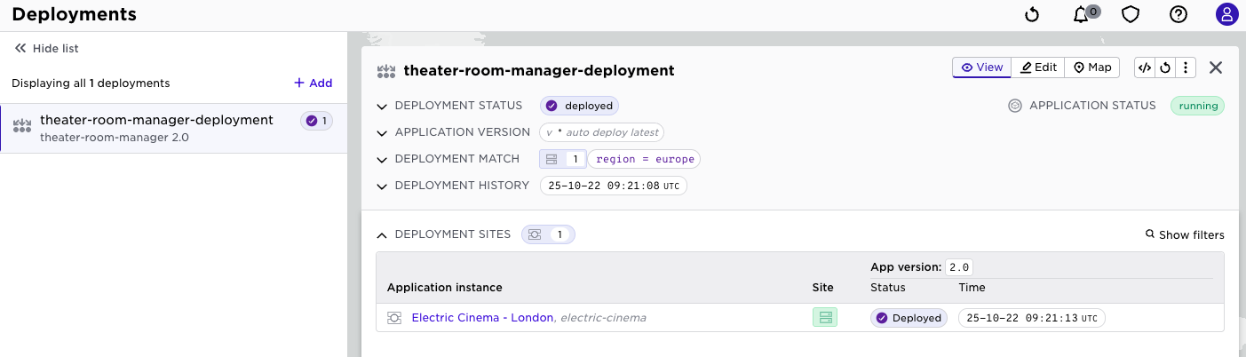1246x357 pixels.
Task: Open the user account avatar
Action: tap(1226, 14)
